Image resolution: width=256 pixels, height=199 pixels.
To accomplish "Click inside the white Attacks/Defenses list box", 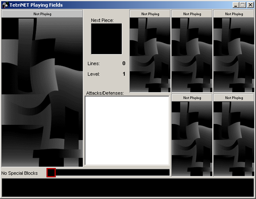I will point(127,130).
